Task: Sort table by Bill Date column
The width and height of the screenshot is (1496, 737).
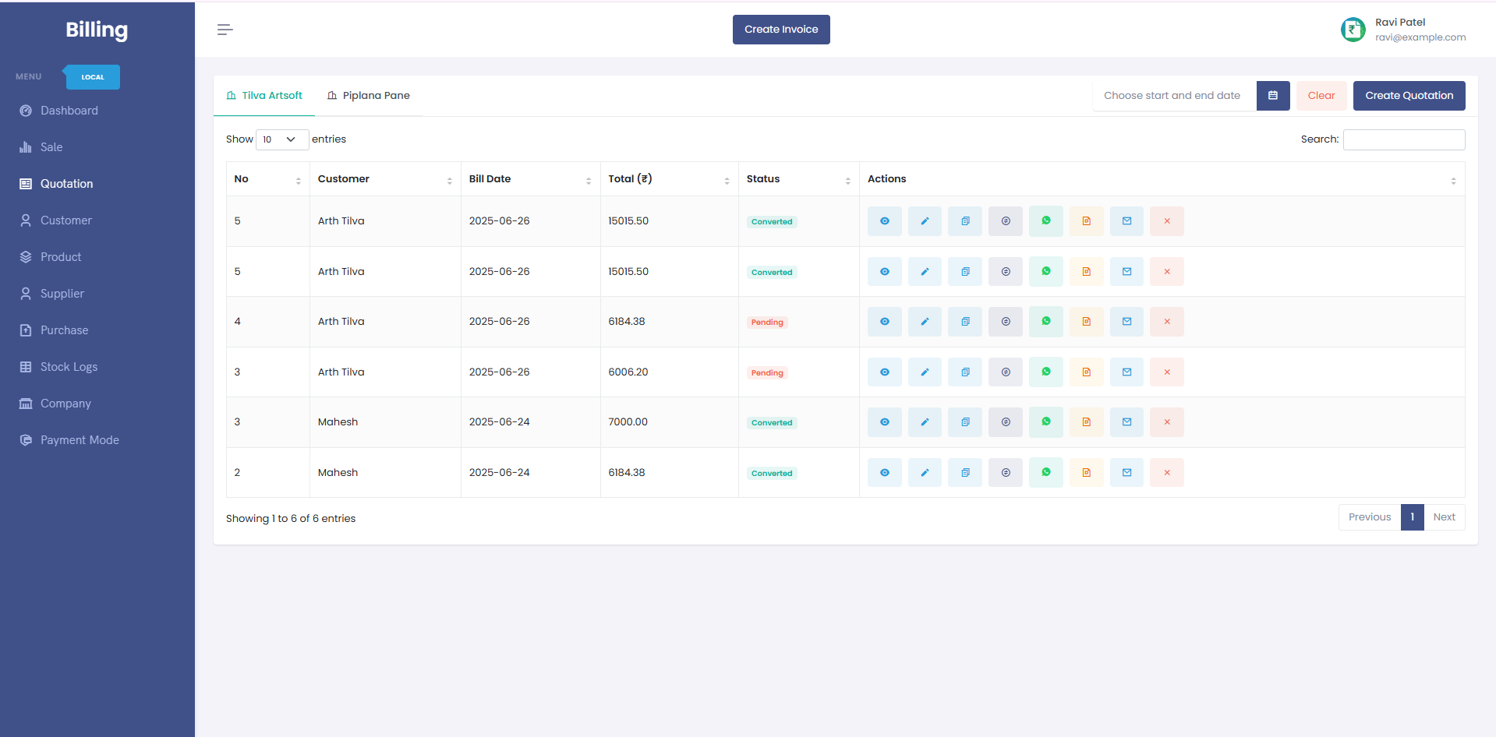Action: (530, 179)
